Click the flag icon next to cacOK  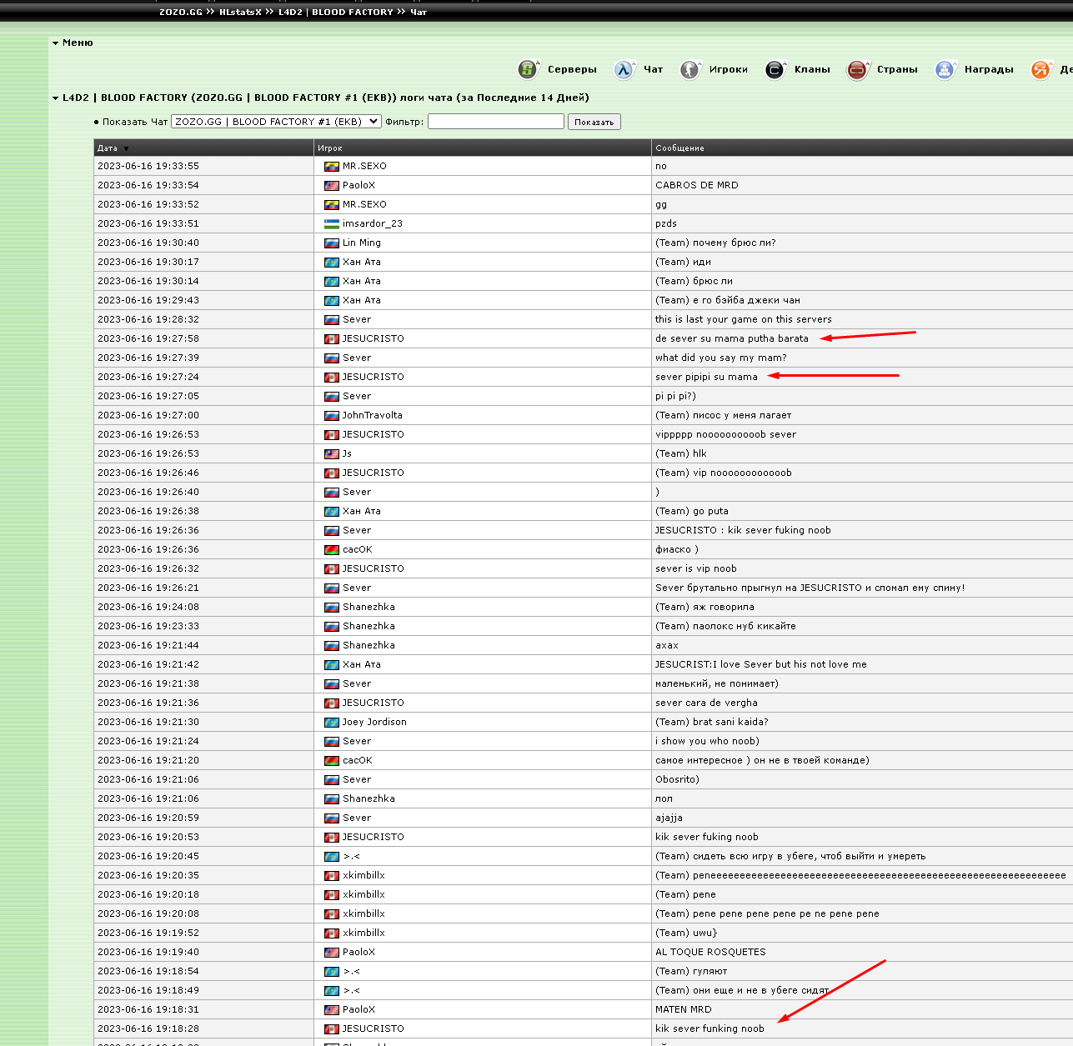[331, 549]
